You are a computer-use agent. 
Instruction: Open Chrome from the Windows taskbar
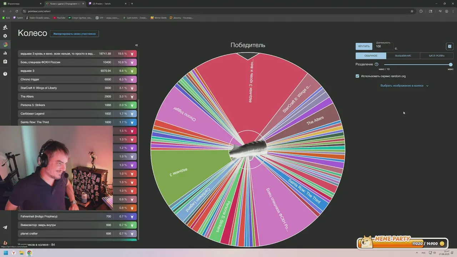click(x=29, y=253)
